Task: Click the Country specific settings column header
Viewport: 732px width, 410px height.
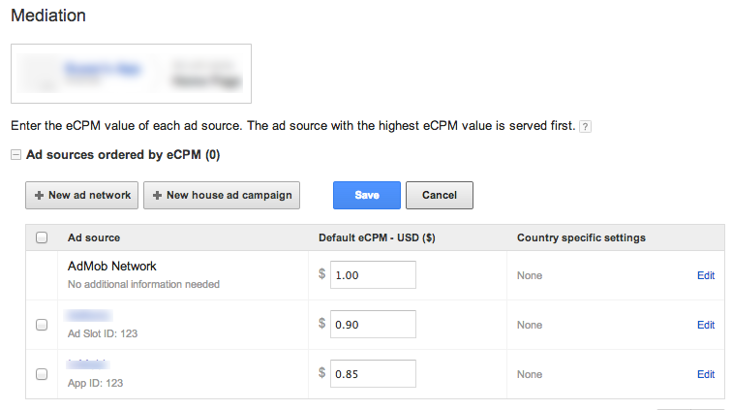Action: pyautogui.click(x=581, y=237)
